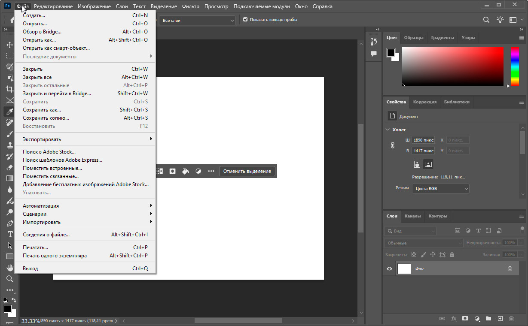Open the "Все слои" sample dropdown
The width and height of the screenshot is (528, 326).
(197, 20)
